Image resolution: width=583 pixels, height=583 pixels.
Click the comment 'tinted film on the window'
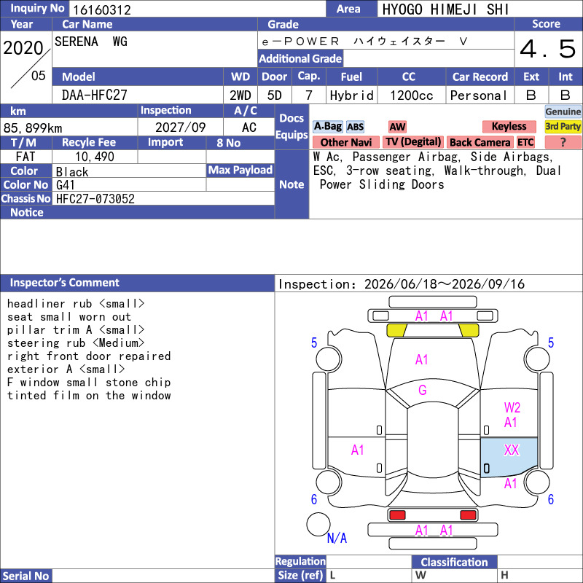[89, 395]
